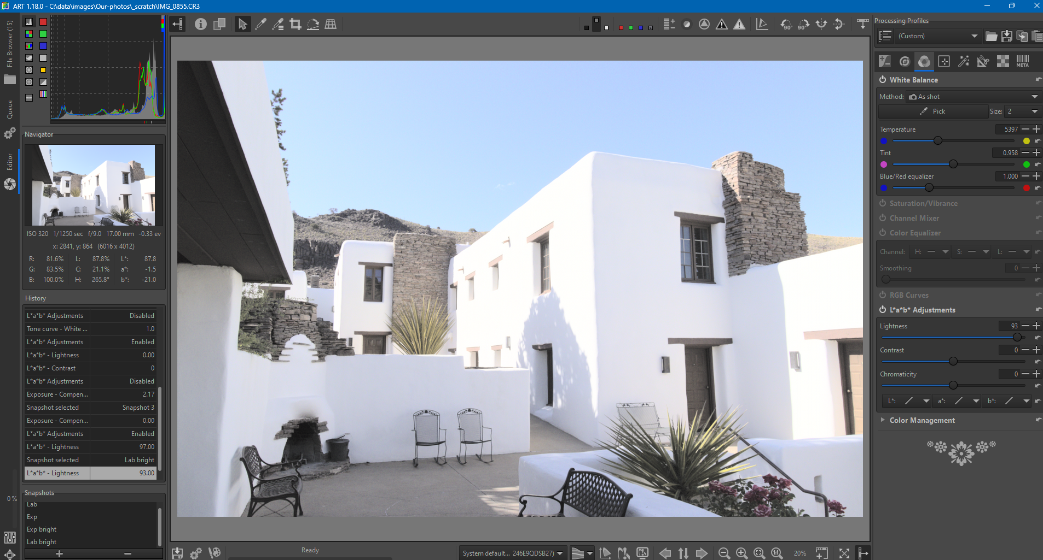Screen dimensions: 1043x560
Task: Click the white balance Pick button
Action: (x=933, y=111)
